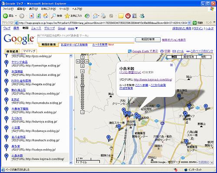The height and width of the screenshot is (173, 217).
Task: Refresh the page with green arrows icon
Action: (39, 16)
